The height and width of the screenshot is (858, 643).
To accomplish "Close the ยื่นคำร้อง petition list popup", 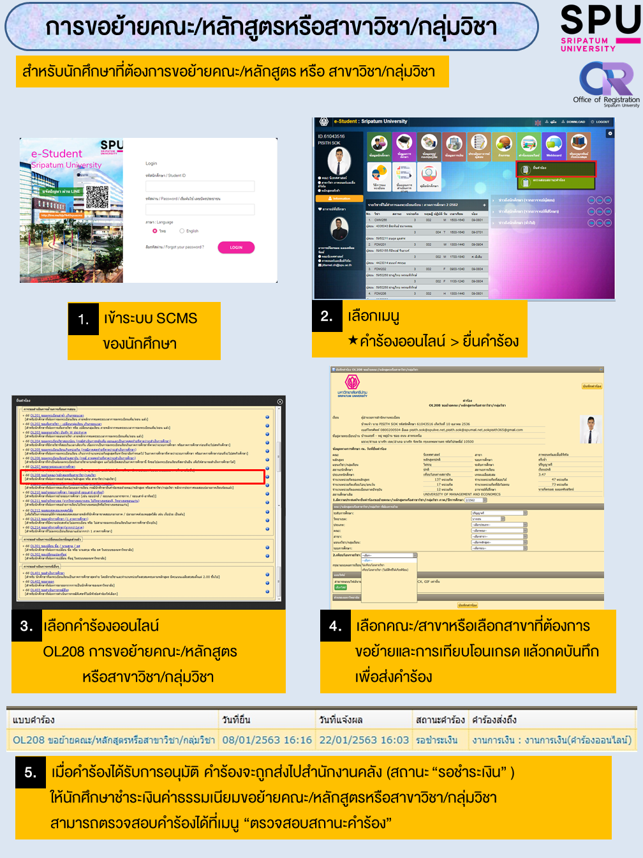I will point(279,402).
